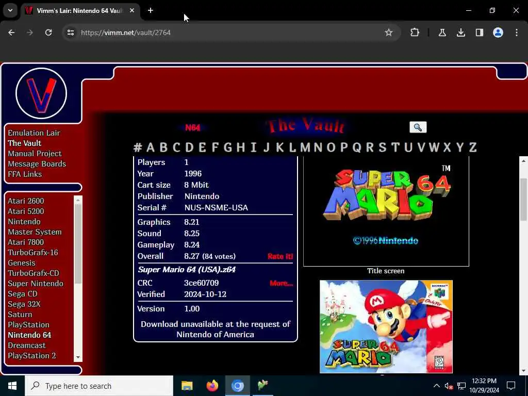Select Dreamcast in system list
Viewport: 528px width, 396px height.
click(27, 345)
